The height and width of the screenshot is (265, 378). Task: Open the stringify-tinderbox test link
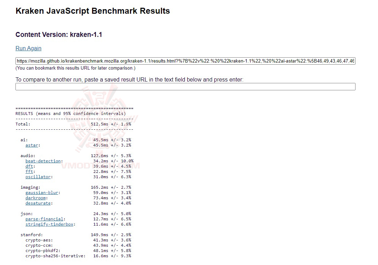[49, 224]
